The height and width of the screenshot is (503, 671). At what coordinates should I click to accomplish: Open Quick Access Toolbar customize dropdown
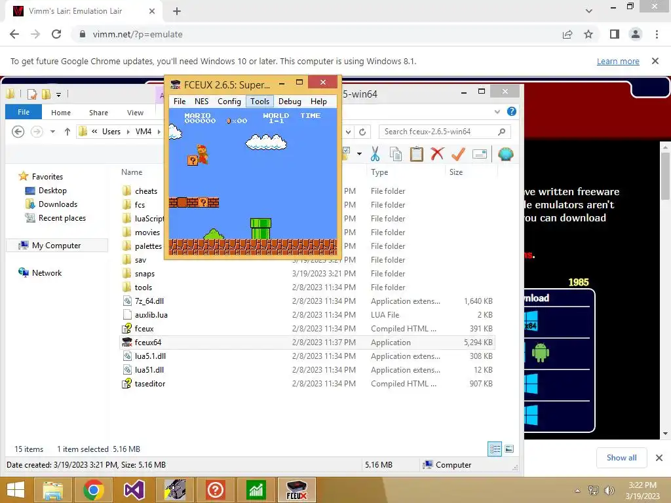tap(58, 94)
